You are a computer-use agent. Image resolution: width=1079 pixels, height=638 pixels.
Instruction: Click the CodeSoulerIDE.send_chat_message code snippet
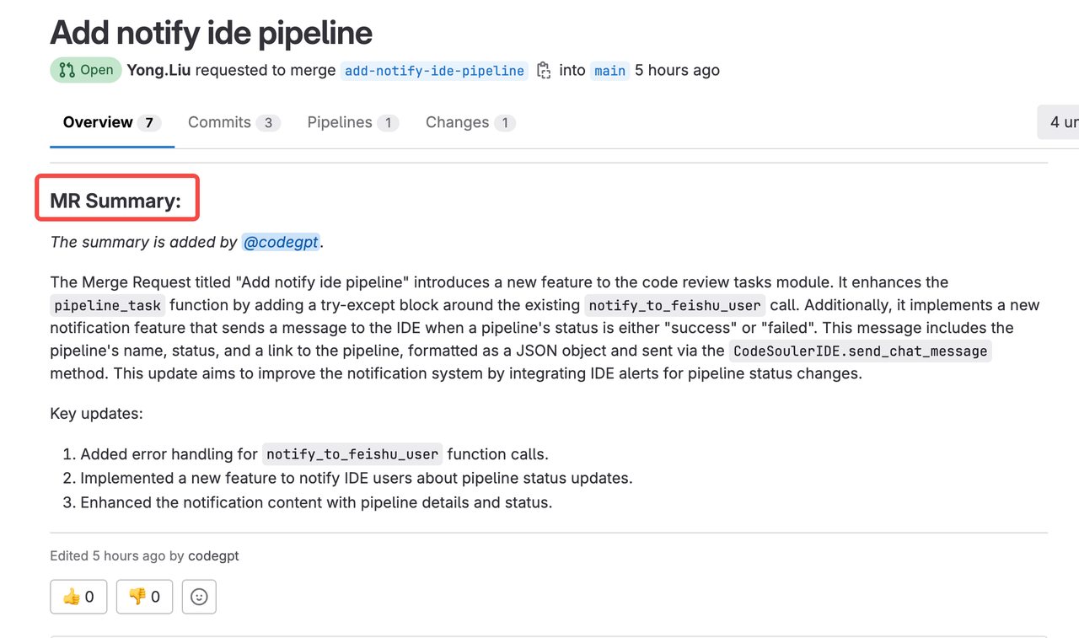tap(860, 351)
